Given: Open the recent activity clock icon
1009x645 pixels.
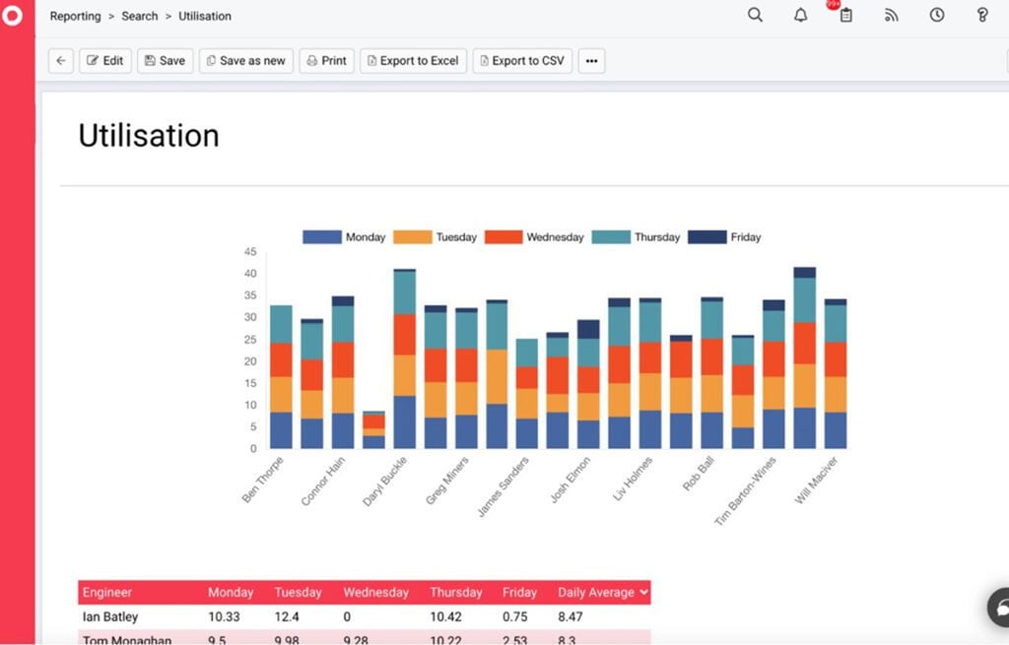Looking at the screenshot, I should (x=936, y=16).
